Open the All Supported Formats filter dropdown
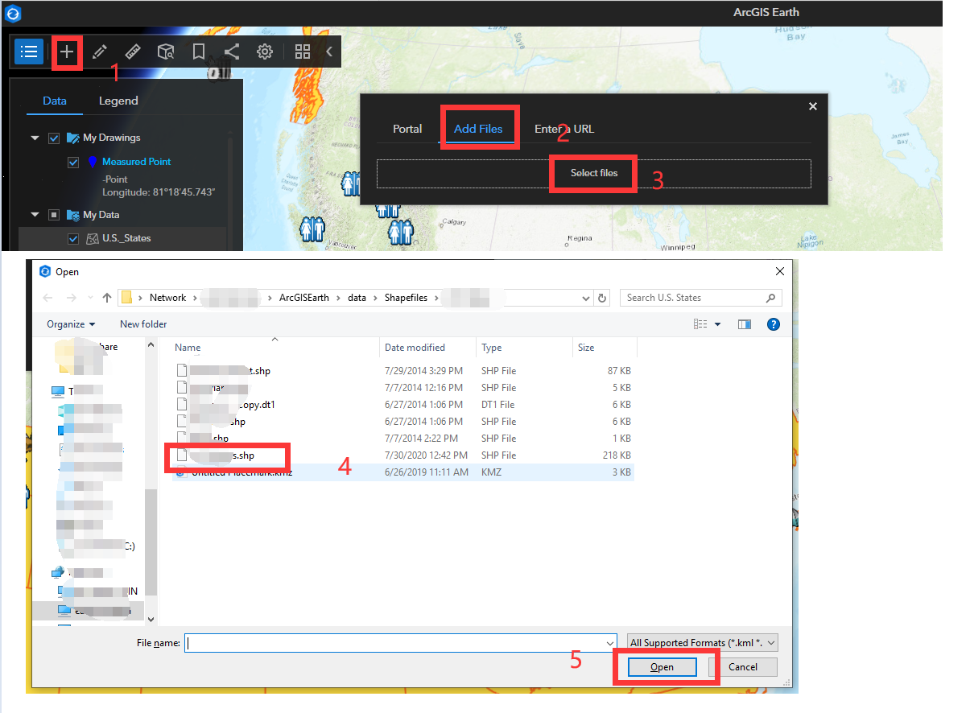Image resolution: width=970 pixels, height=713 pixels. [703, 643]
